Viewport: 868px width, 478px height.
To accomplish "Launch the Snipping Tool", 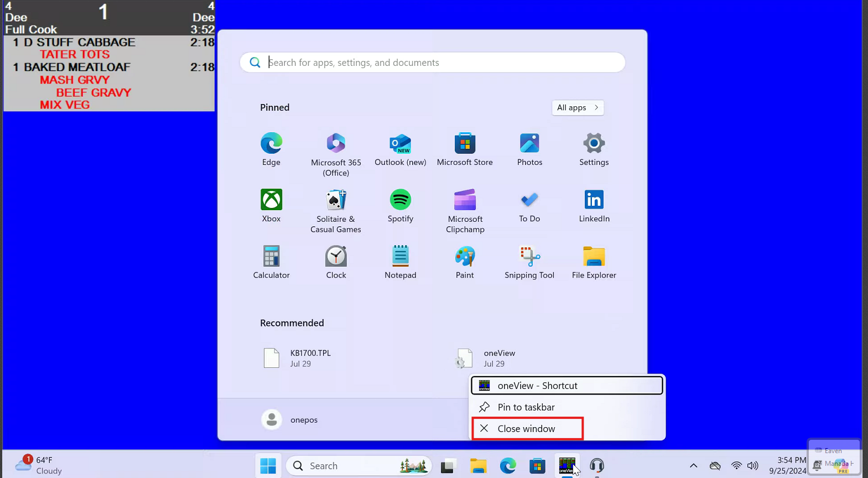I will coord(529,262).
